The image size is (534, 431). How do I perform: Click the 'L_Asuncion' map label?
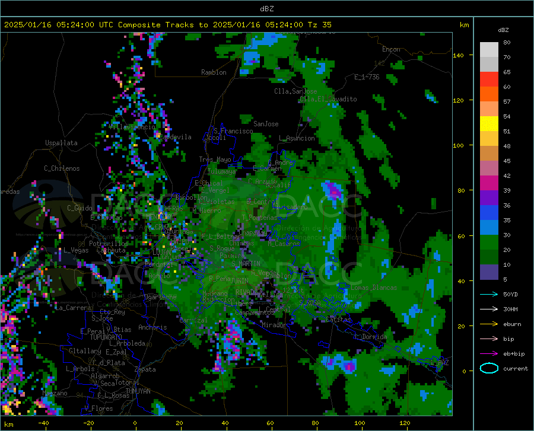297,138
